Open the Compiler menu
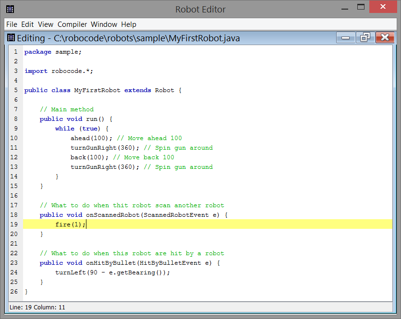The width and height of the screenshot is (401, 319). click(x=72, y=24)
